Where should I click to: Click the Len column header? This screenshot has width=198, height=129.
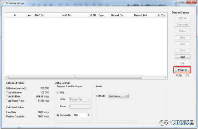[x=30, y=15]
